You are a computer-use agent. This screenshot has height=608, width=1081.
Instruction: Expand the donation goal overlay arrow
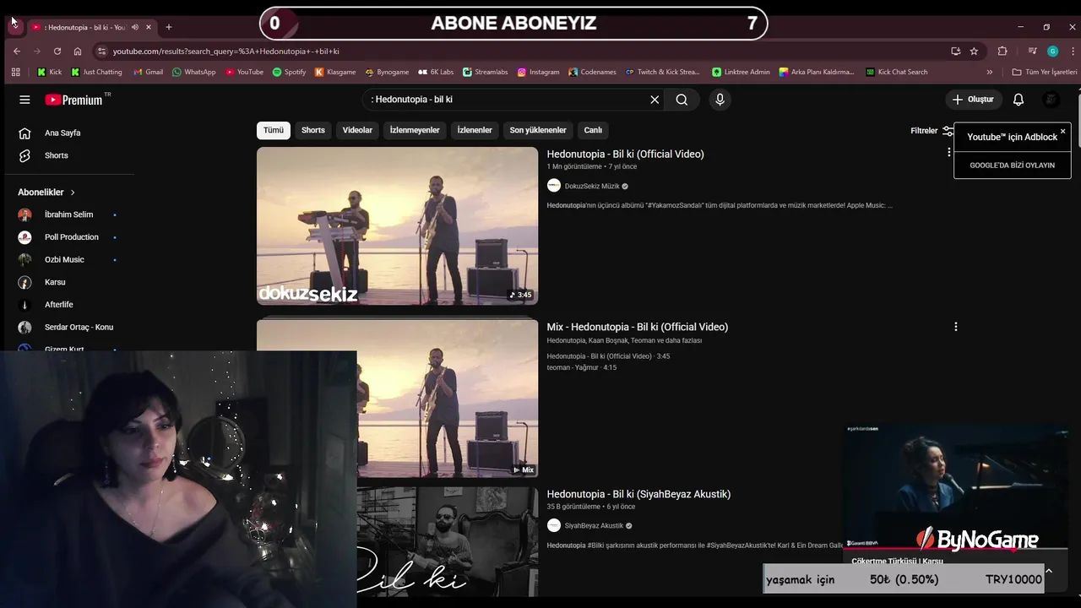pyautogui.click(x=1049, y=571)
